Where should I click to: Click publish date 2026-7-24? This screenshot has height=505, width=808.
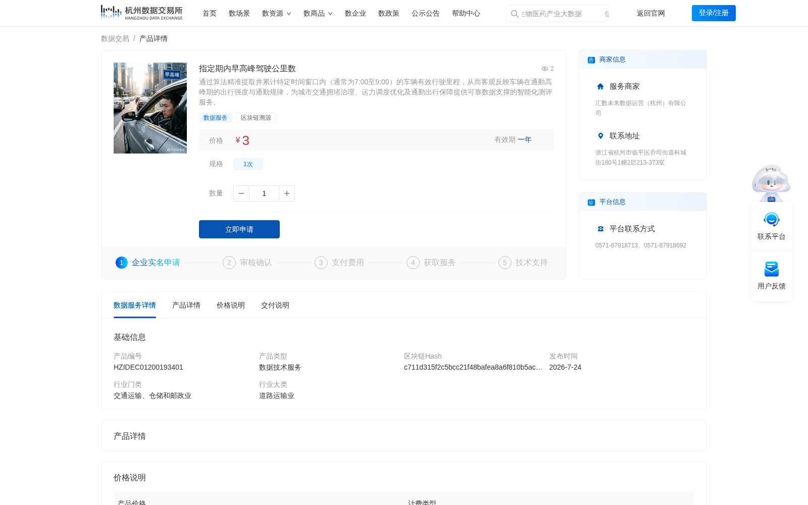[565, 367]
